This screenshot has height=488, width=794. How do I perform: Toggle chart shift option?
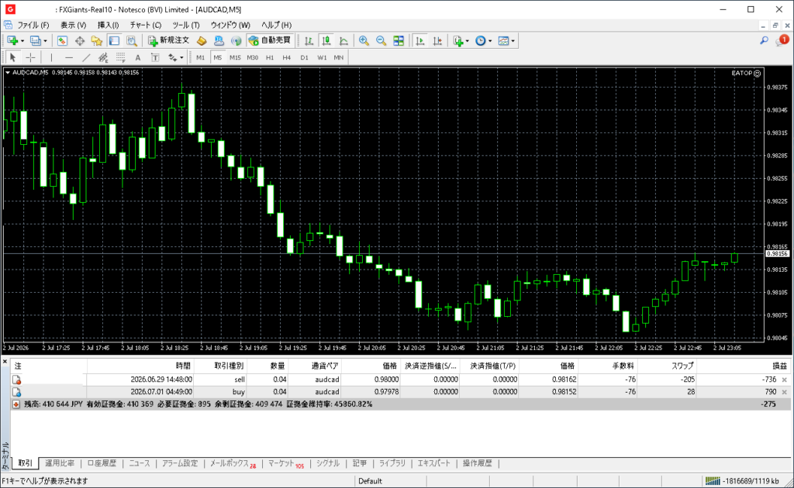point(437,41)
